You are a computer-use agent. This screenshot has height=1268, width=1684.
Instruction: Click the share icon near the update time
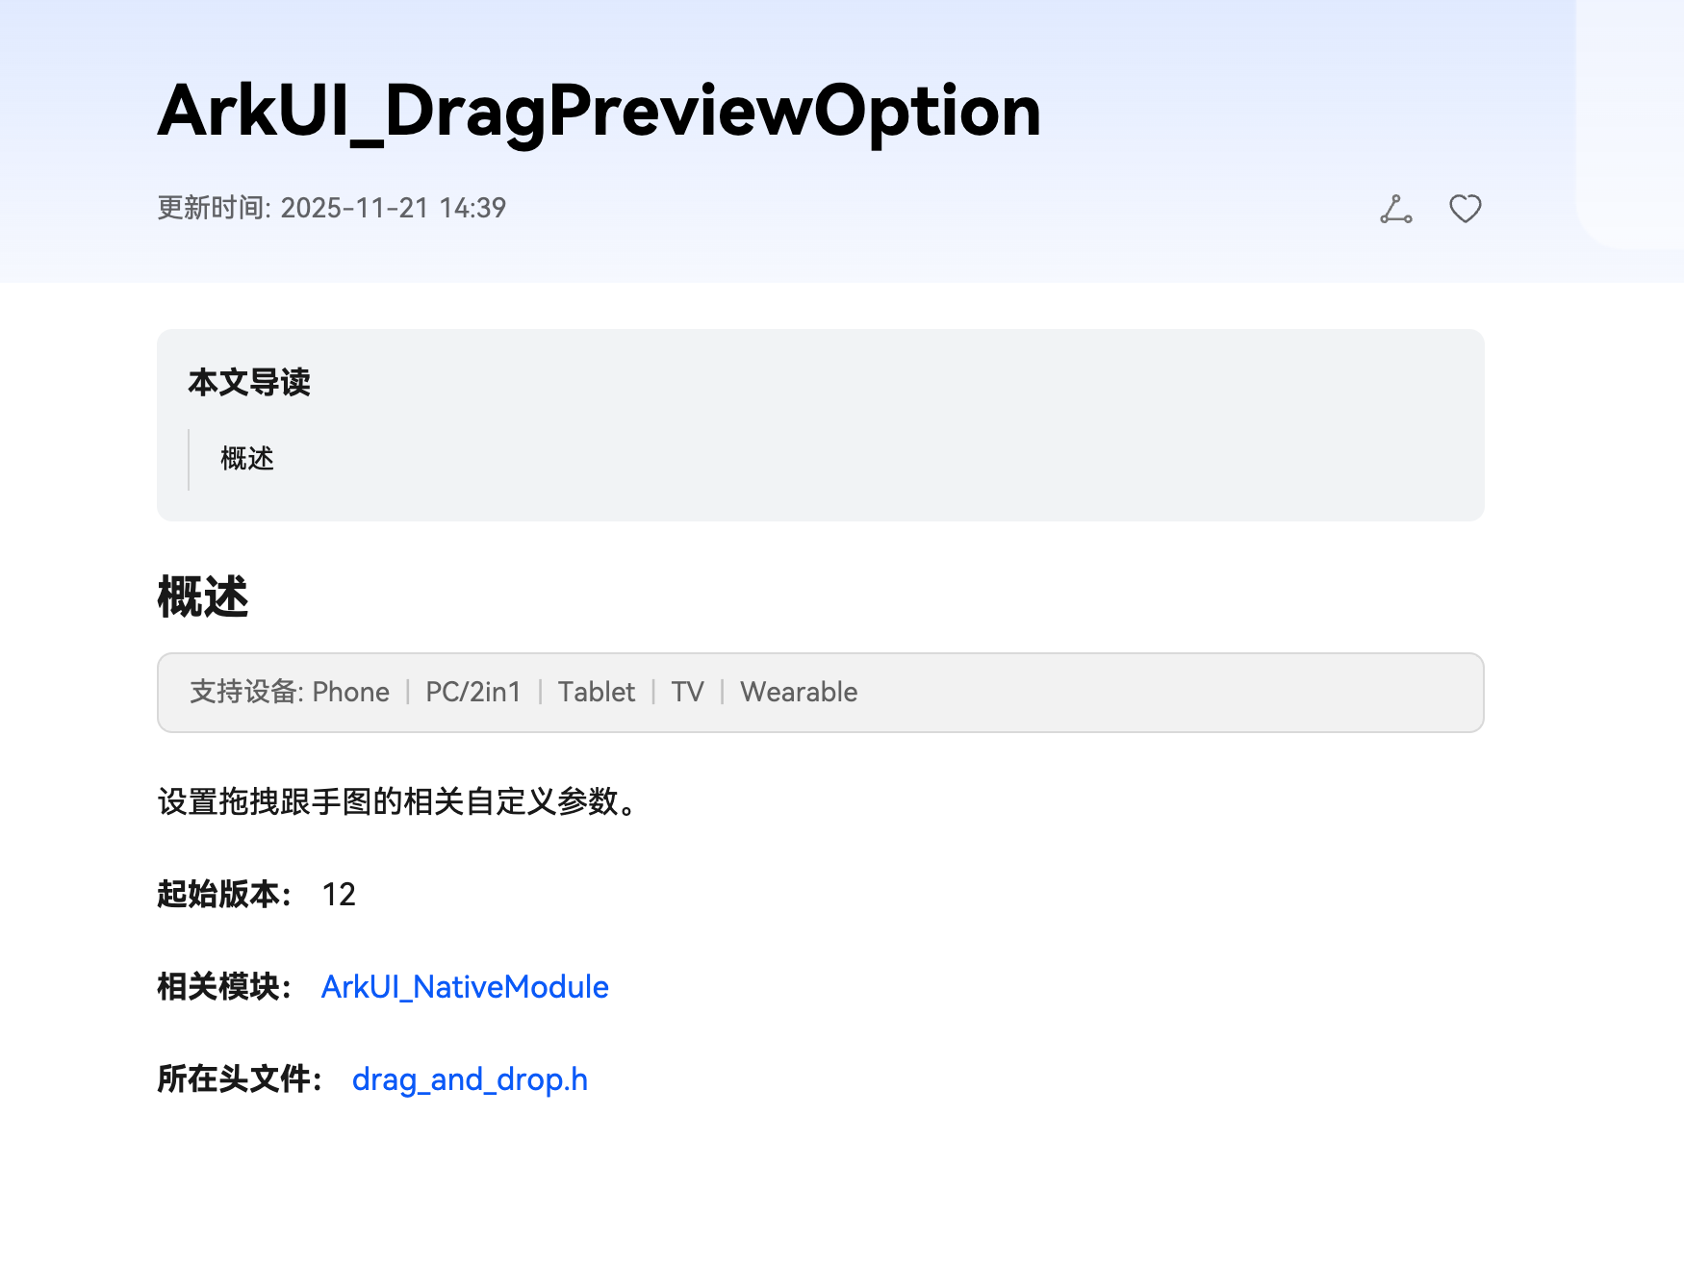pos(1395,209)
